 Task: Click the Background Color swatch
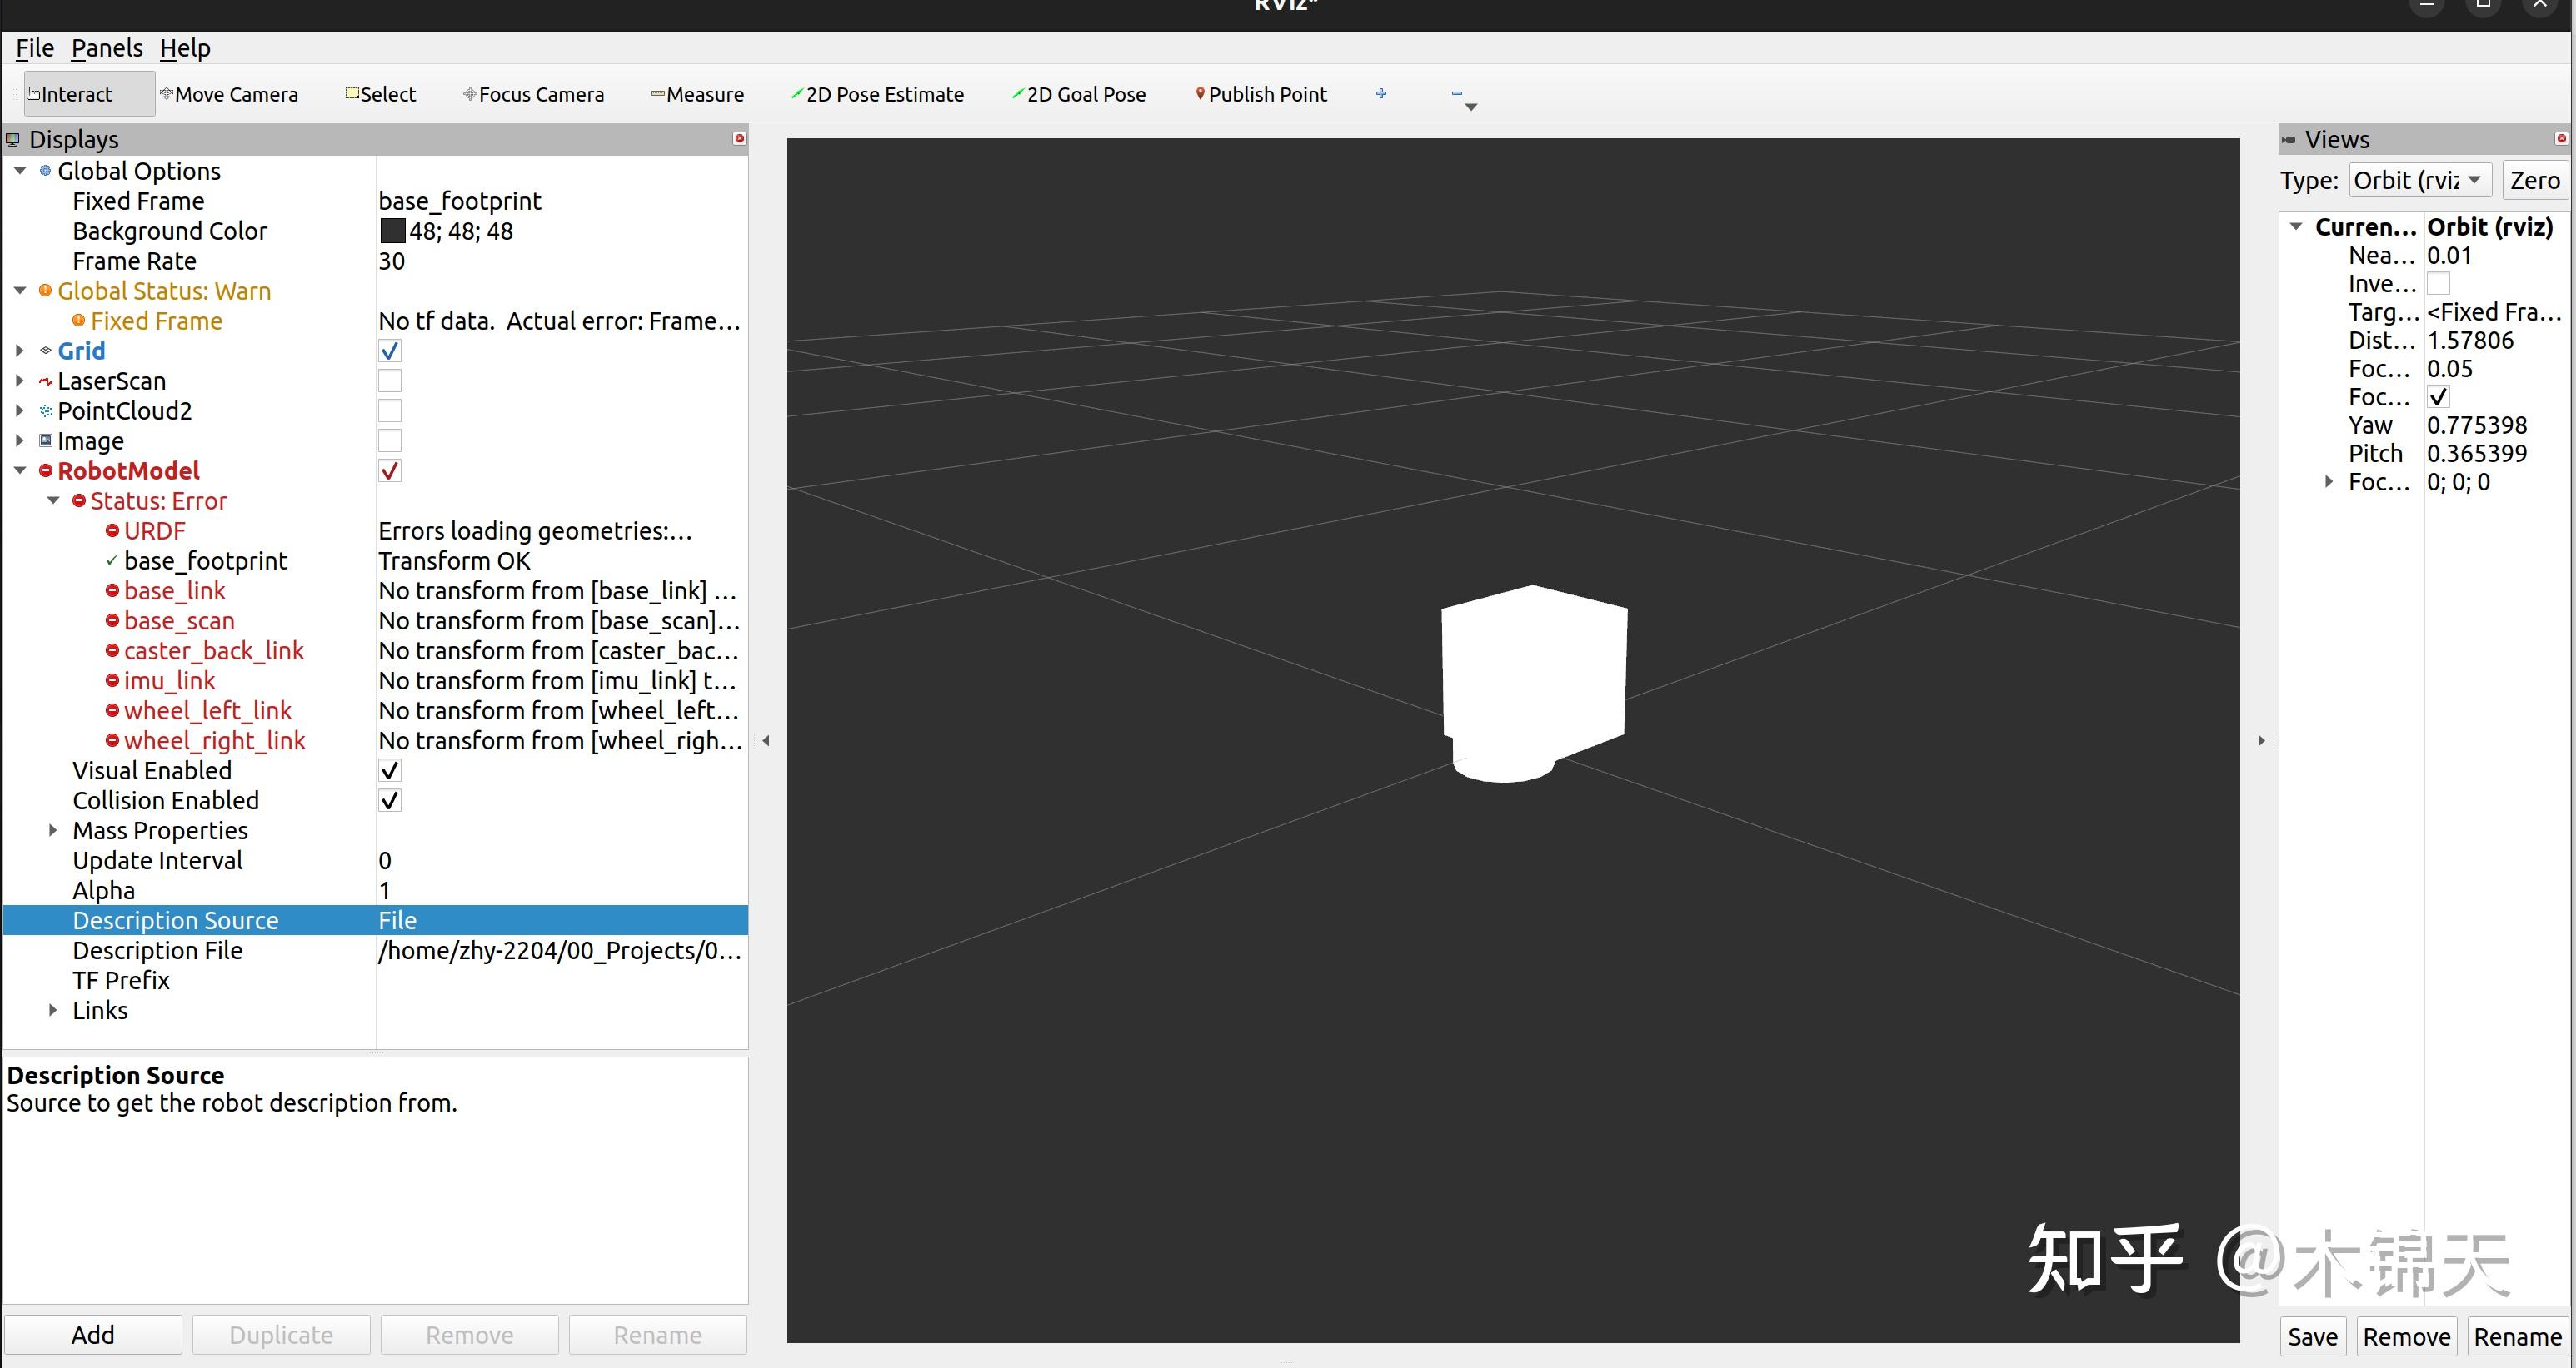pyautogui.click(x=392, y=231)
